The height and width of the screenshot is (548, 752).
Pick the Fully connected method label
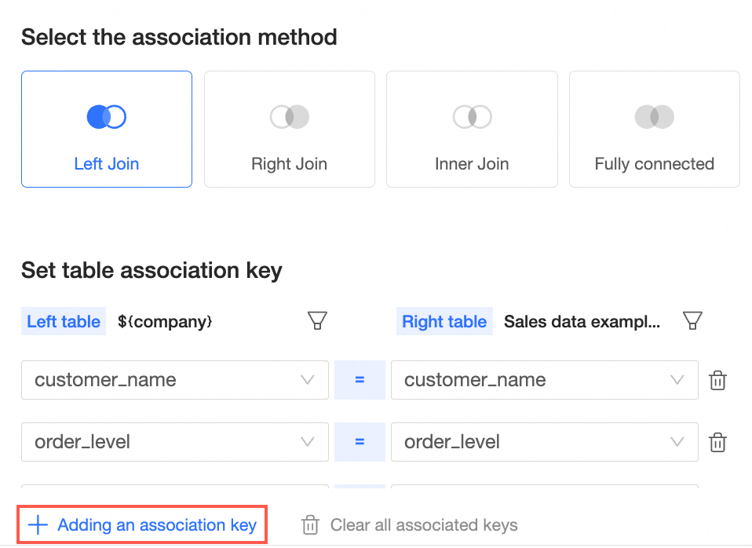(x=654, y=164)
